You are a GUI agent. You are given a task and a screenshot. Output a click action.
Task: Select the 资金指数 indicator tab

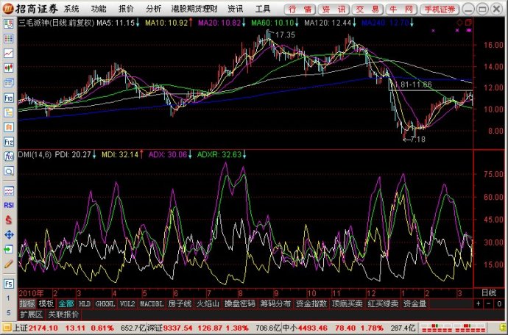311,303
